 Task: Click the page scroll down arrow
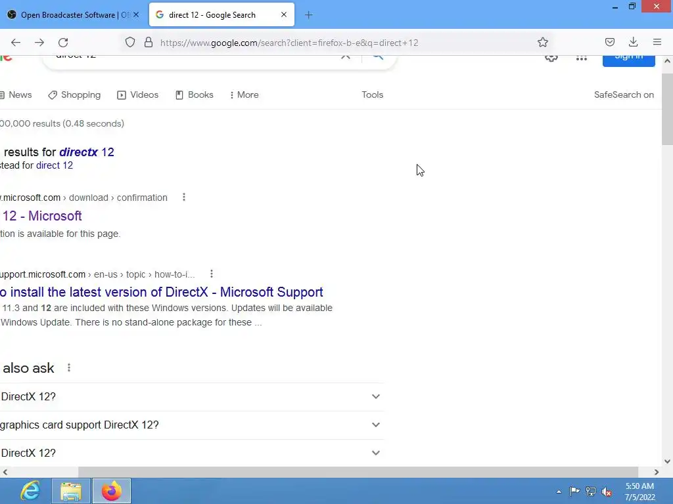[668, 461]
